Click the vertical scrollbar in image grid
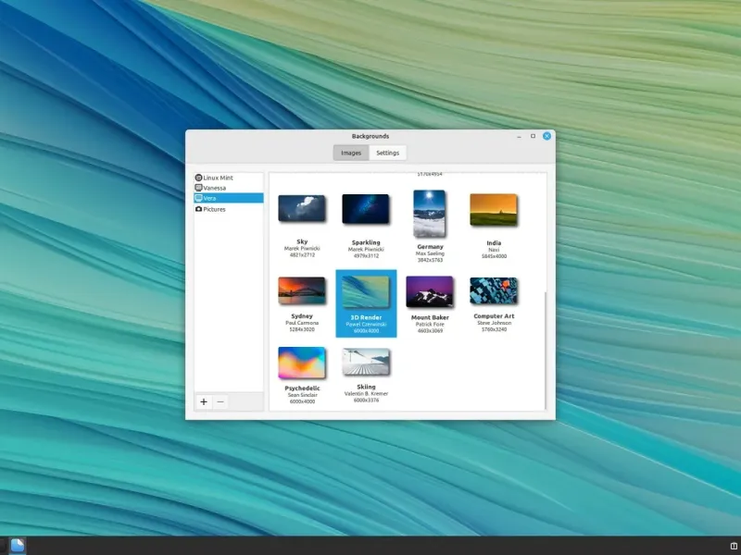The width and height of the screenshot is (741, 555). point(546,351)
